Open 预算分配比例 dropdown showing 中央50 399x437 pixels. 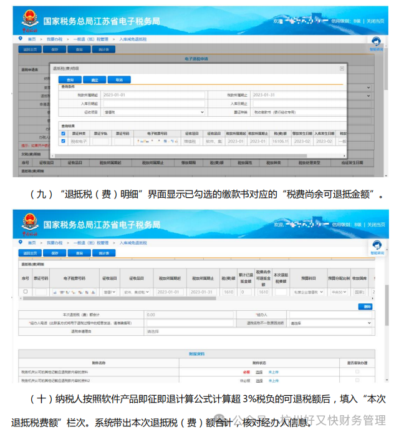point(339,292)
